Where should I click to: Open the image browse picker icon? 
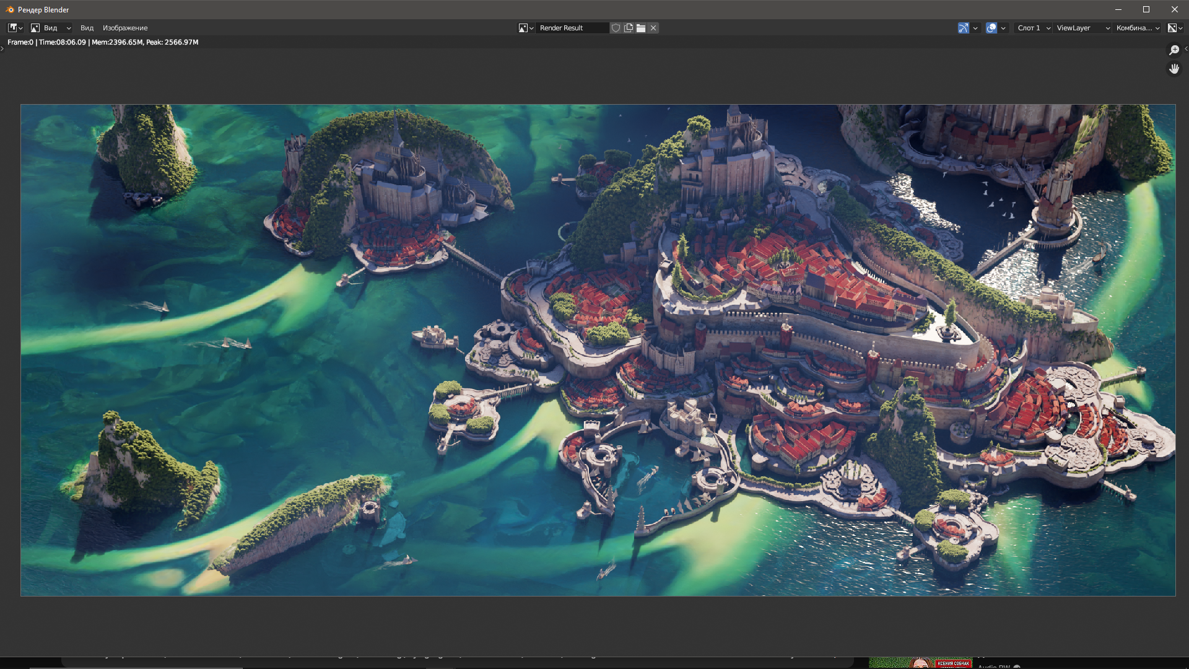(526, 28)
